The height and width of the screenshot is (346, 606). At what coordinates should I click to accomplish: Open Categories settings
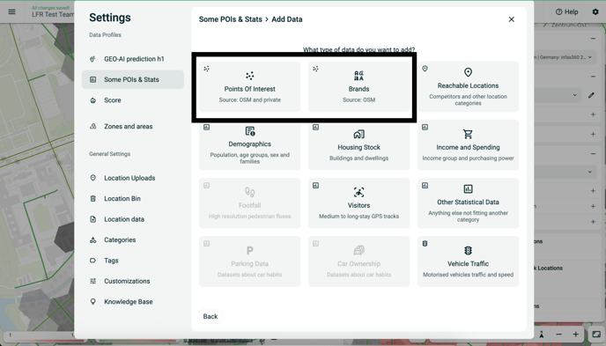[133, 239]
